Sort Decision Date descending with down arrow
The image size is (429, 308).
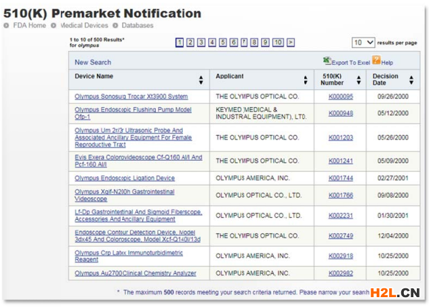pos(411,83)
